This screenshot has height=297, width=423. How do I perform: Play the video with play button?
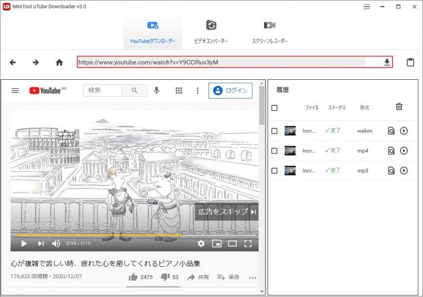pyautogui.click(x=24, y=244)
